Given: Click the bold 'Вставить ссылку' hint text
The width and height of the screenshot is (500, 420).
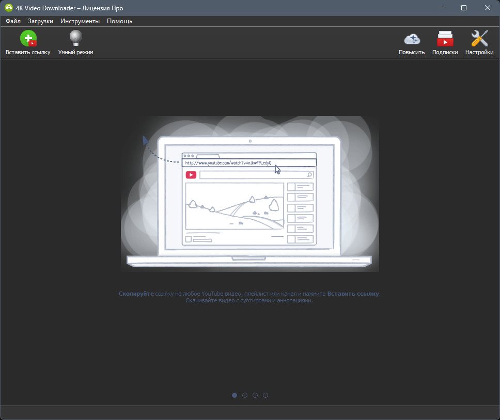Looking at the screenshot, I should (x=353, y=294).
